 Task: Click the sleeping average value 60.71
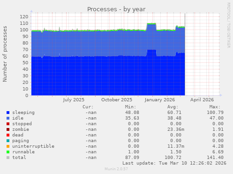(x=174, y=113)
